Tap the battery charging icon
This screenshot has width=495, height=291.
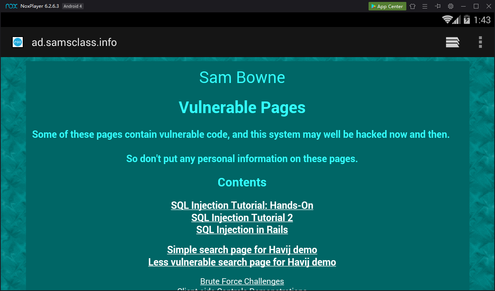(x=467, y=20)
